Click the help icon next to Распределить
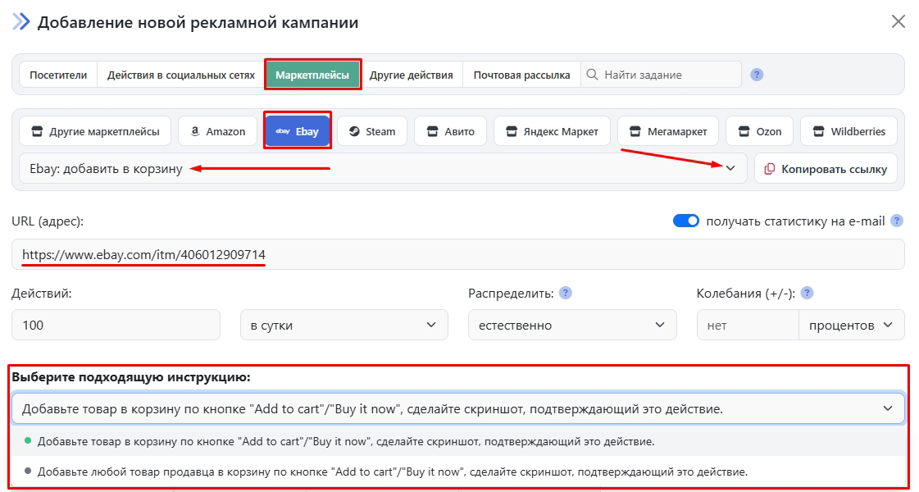Image resolution: width=919 pixels, height=492 pixels. point(565,293)
